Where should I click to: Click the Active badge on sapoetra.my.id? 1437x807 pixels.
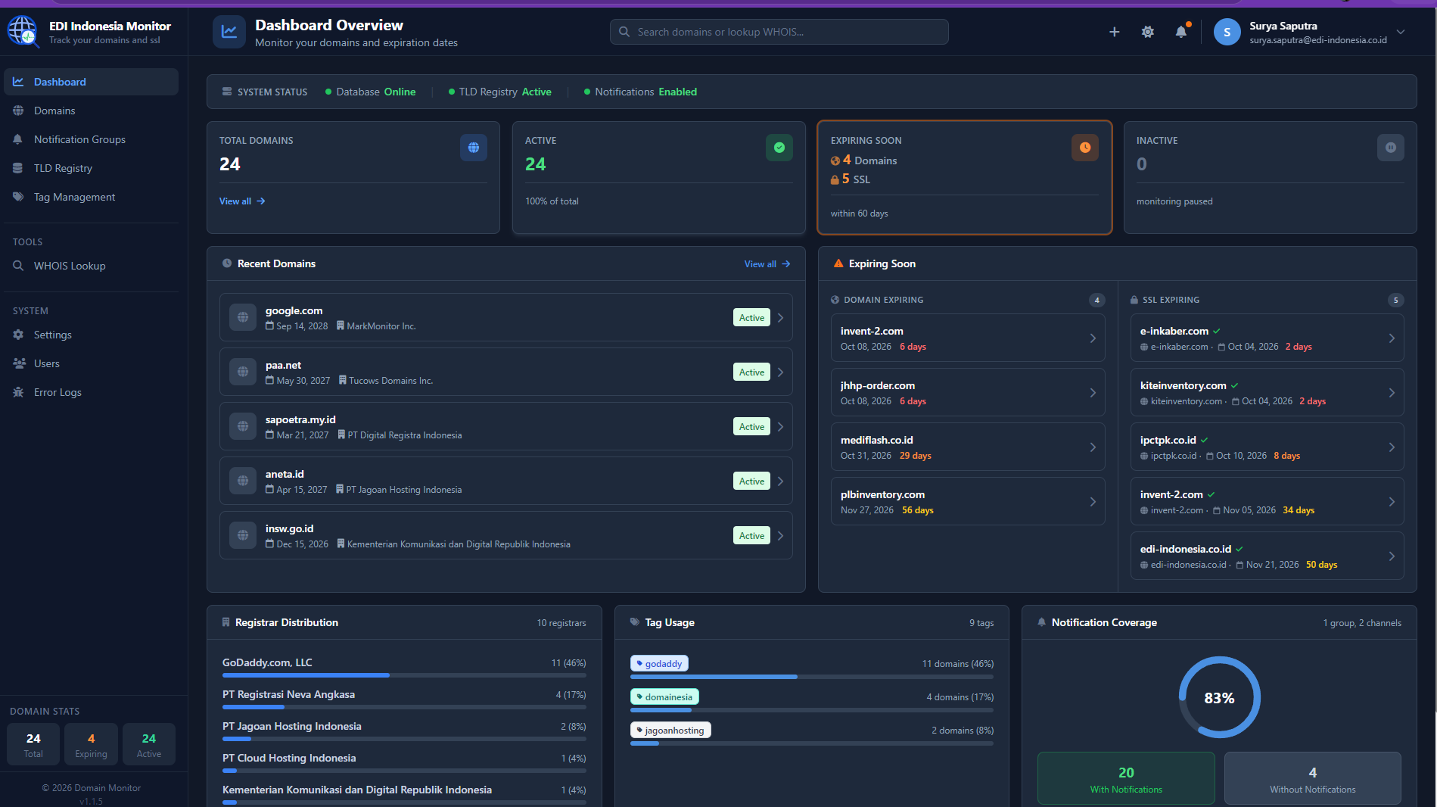coord(751,427)
